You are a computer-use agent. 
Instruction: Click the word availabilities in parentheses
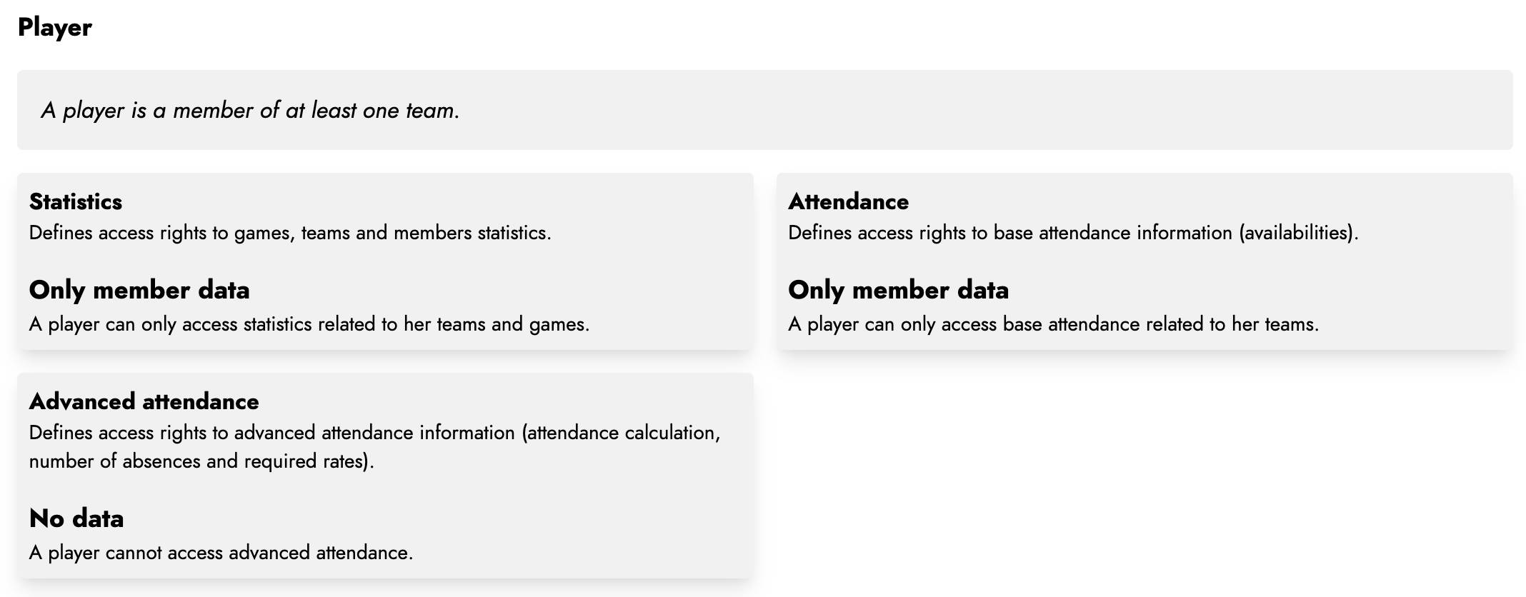(1297, 233)
